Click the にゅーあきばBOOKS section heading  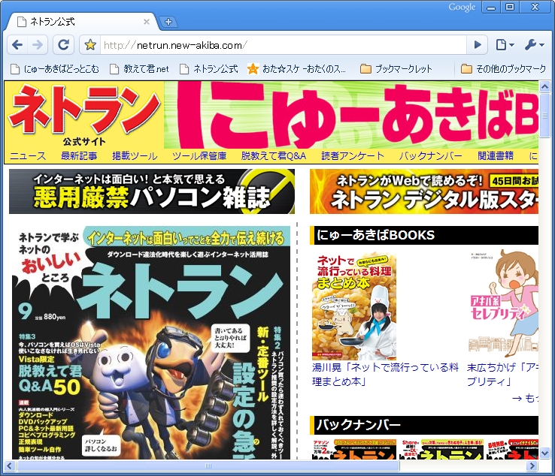click(x=424, y=235)
